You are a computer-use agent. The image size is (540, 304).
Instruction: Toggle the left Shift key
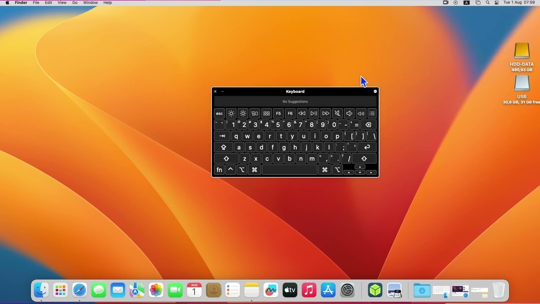pyautogui.click(x=226, y=159)
